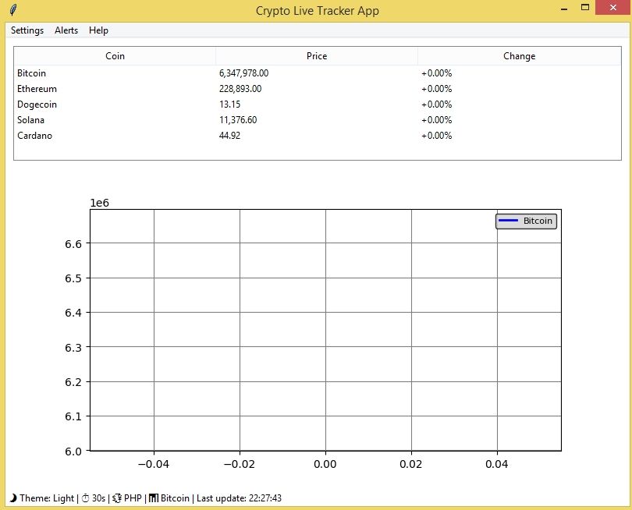Viewport: 632px width, 510px height.
Task: Click the 1e6 axis scale label
Action: click(x=99, y=203)
